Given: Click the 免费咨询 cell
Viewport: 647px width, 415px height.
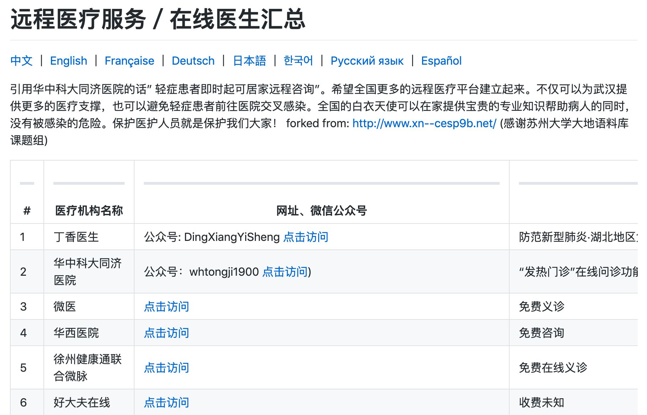Looking at the screenshot, I should point(573,333).
